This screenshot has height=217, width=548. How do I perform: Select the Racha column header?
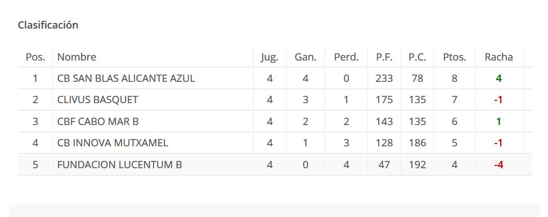point(498,57)
